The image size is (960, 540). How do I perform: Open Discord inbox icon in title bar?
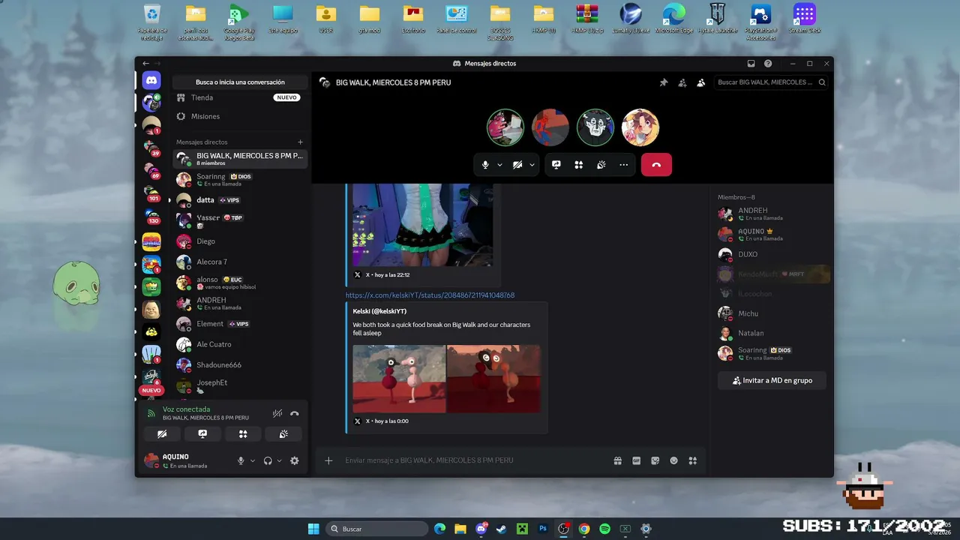[751, 64]
